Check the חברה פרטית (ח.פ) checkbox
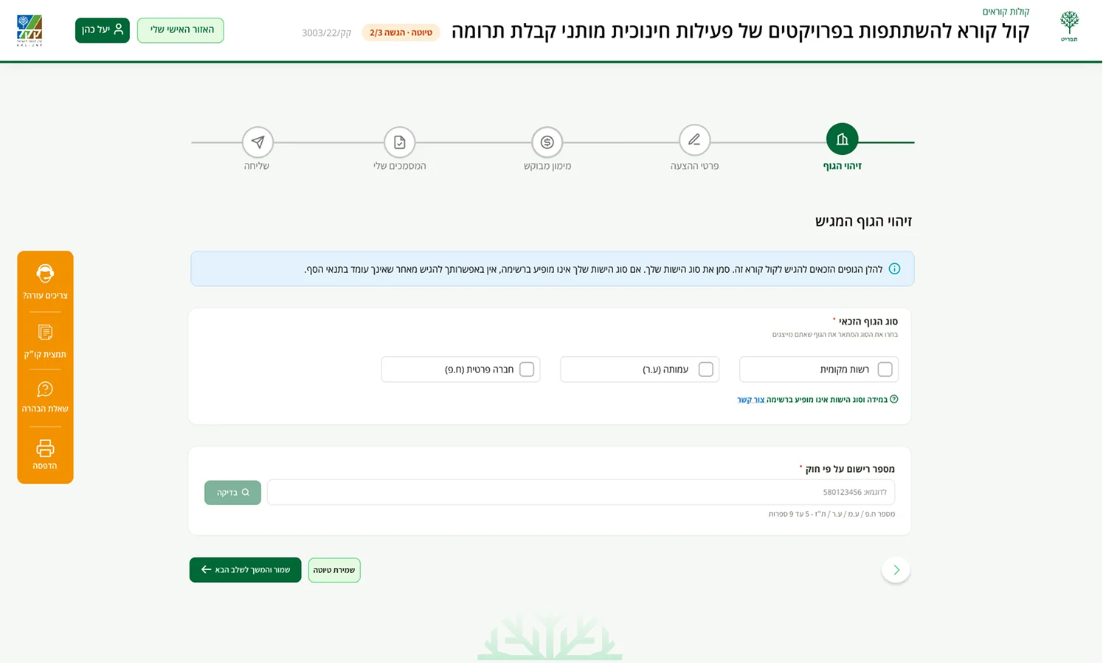The width and height of the screenshot is (1103, 663). coord(527,369)
